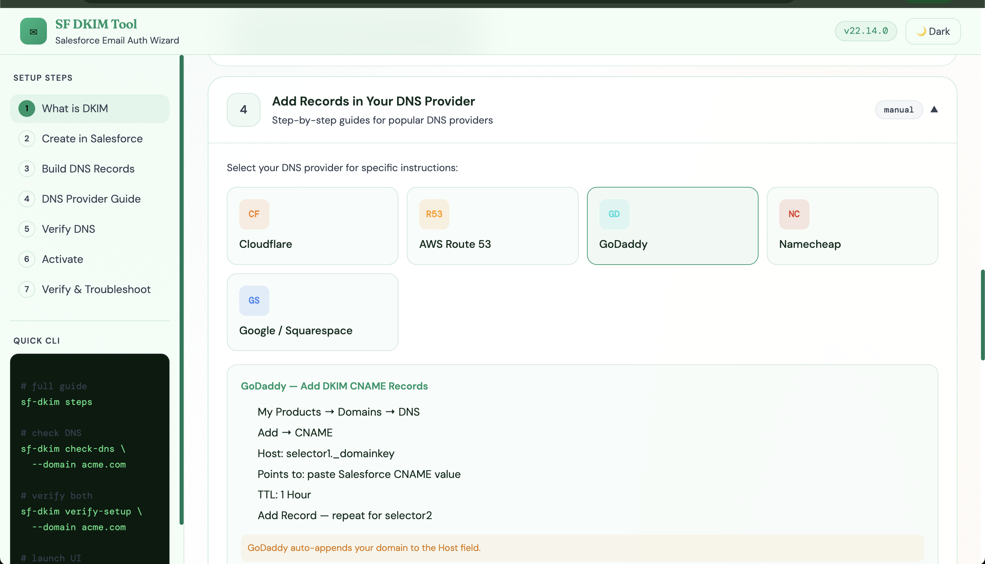
Task: Open the Create in Salesforce step
Action: click(92, 139)
